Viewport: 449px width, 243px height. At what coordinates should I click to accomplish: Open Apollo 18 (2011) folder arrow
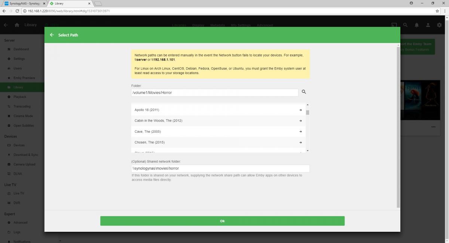pyautogui.click(x=301, y=110)
